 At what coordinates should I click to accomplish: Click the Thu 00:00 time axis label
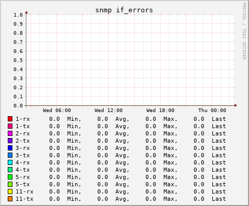tap(212, 111)
